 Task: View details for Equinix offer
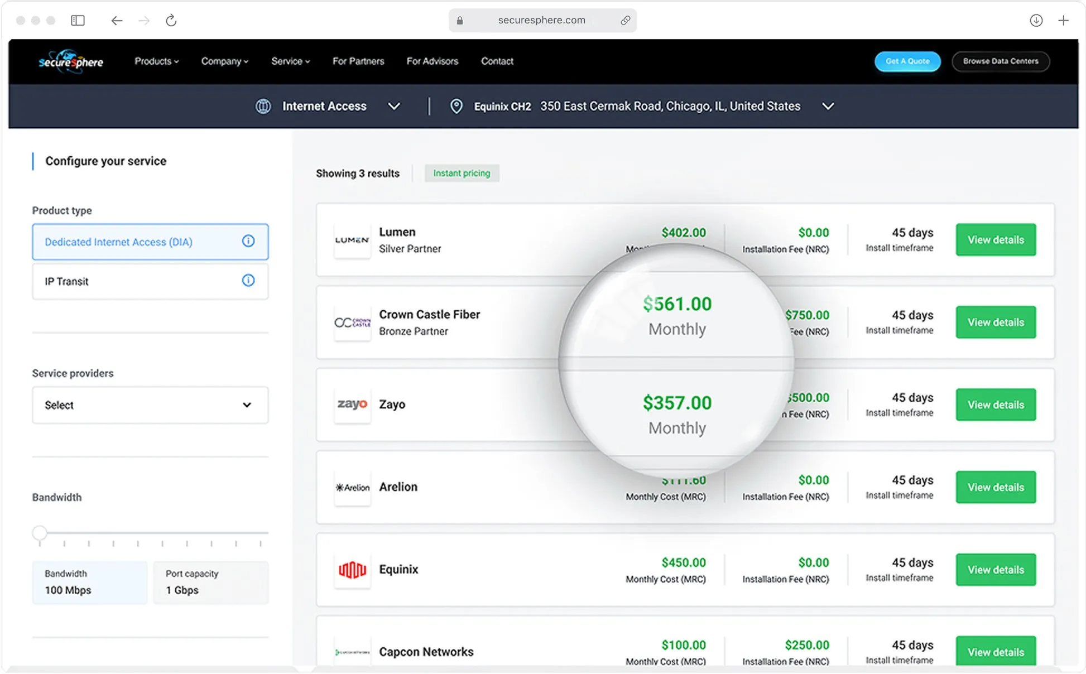tap(995, 570)
